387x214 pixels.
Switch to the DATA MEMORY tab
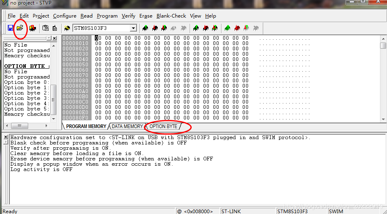tap(127, 126)
